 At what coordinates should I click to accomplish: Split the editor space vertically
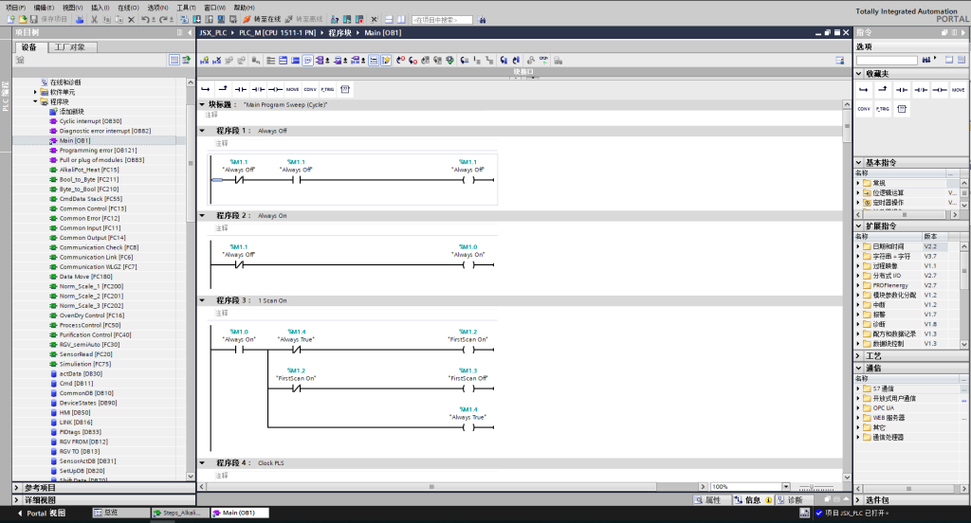pyautogui.click(x=401, y=20)
